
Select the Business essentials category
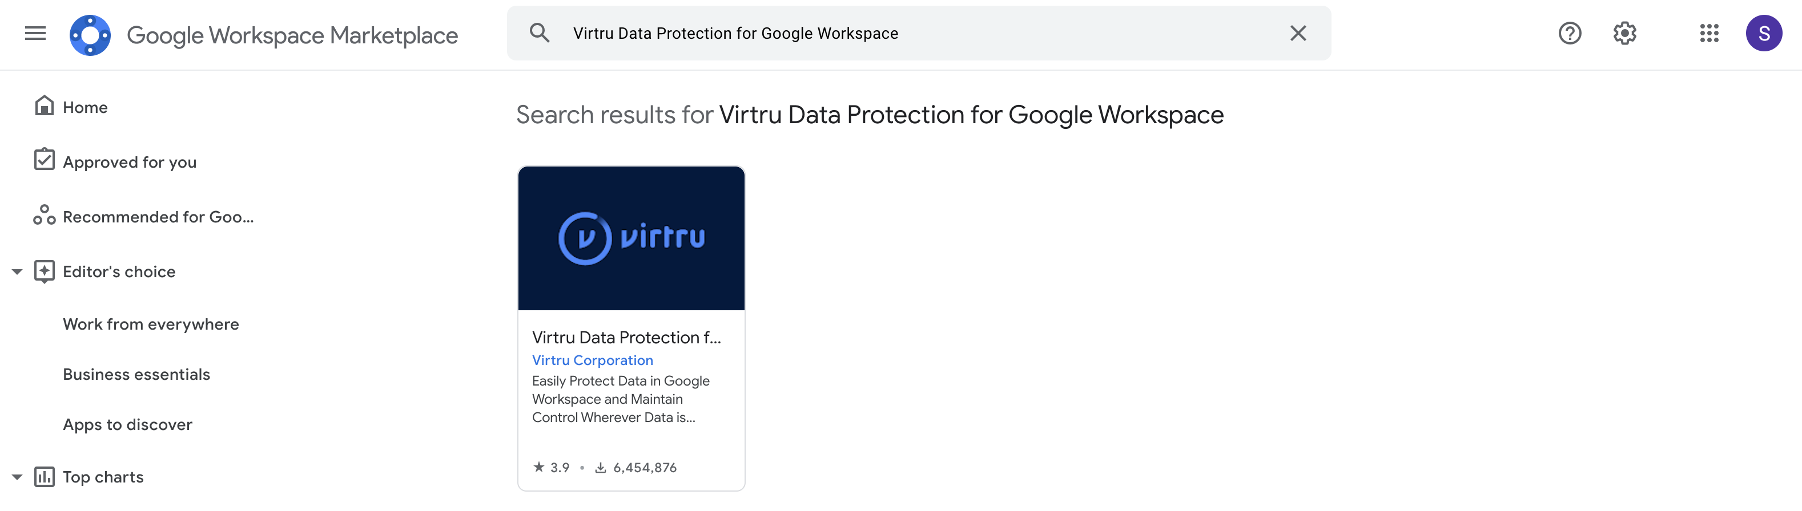[x=136, y=374]
